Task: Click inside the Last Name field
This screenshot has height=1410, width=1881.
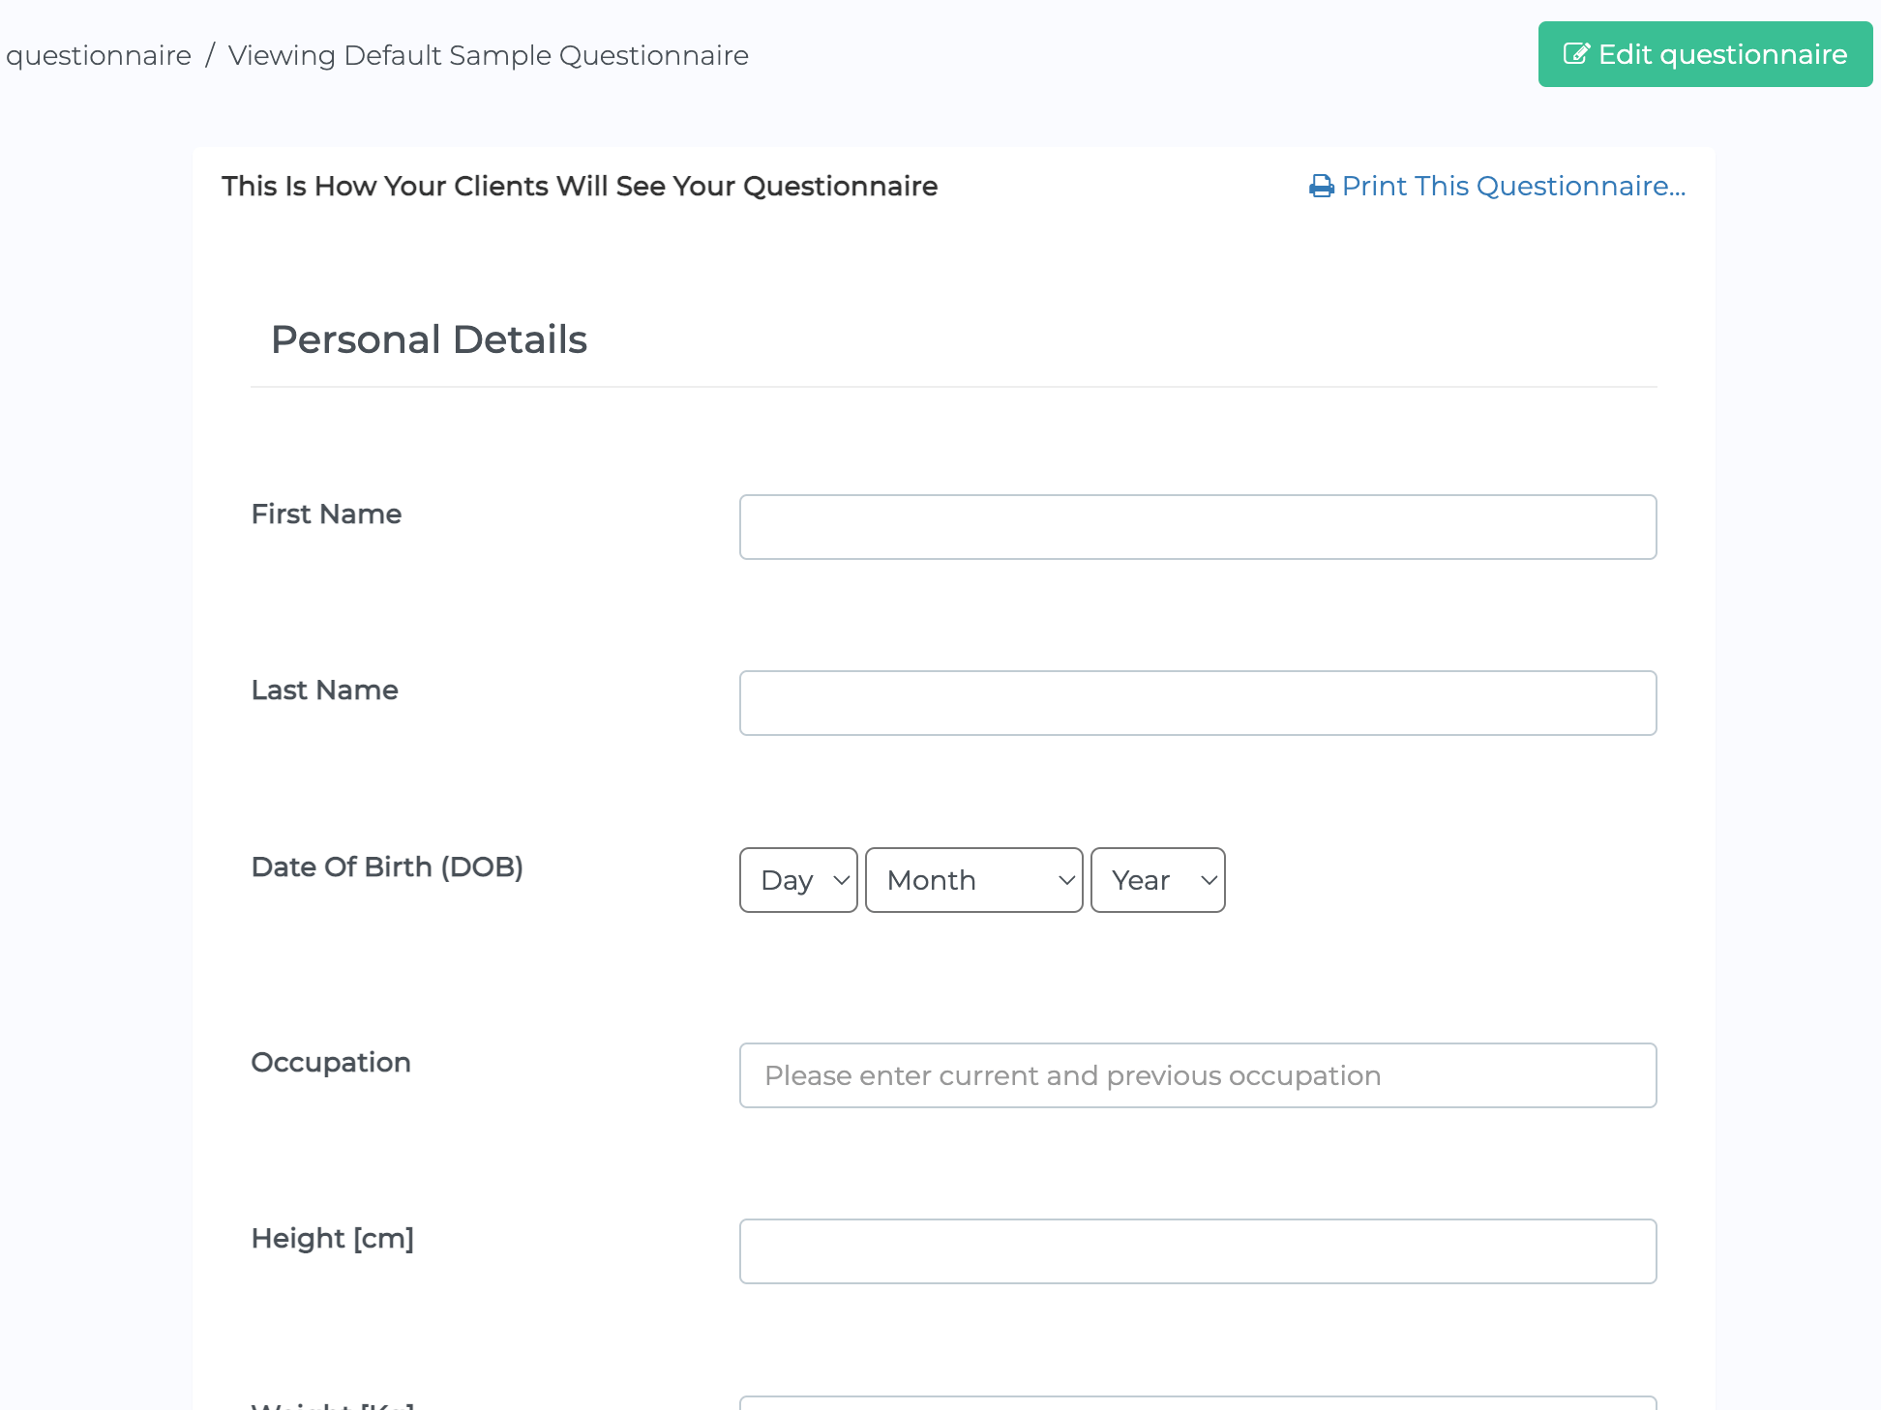Action: click(x=1198, y=702)
